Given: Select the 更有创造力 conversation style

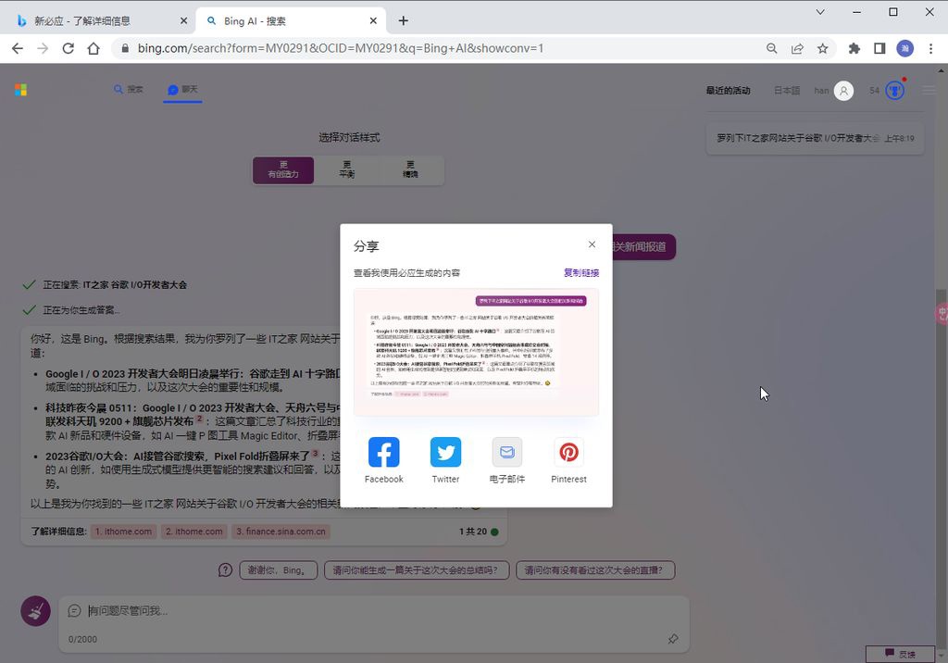Looking at the screenshot, I should (x=282, y=169).
